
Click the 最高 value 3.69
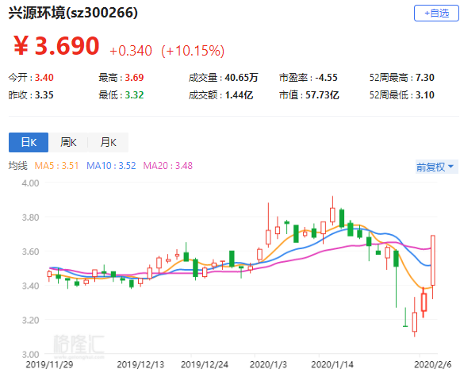[134, 78]
